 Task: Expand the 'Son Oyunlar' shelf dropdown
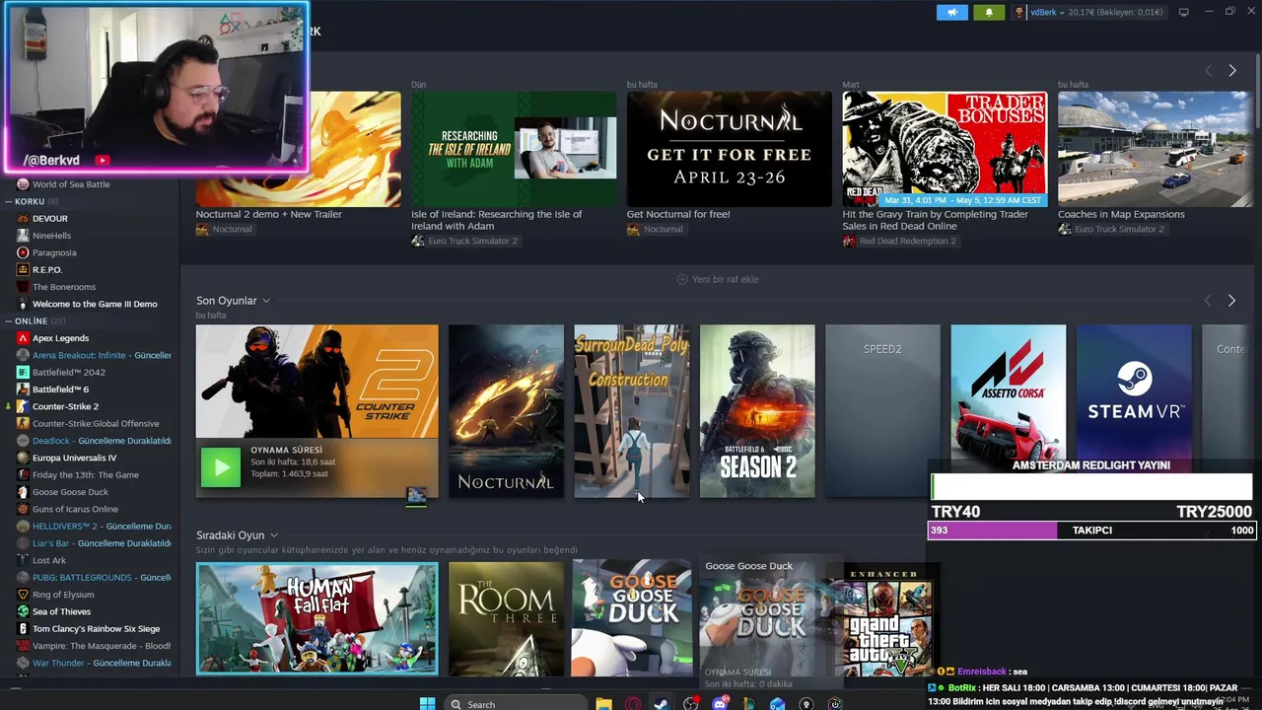pyautogui.click(x=266, y=301)
